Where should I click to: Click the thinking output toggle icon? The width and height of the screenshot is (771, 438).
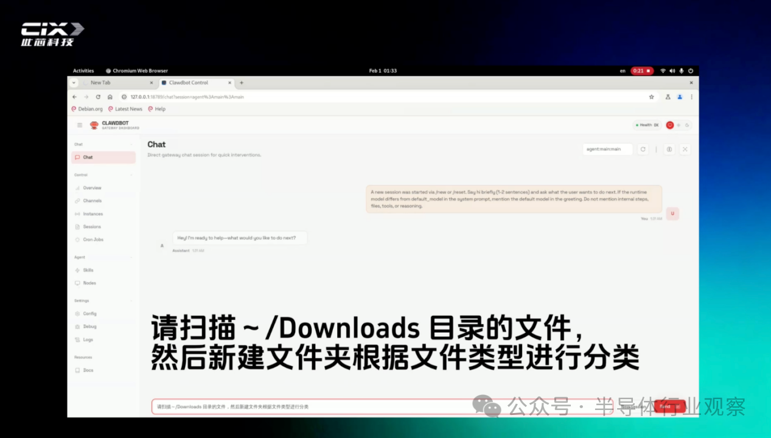[x=669, y=149]
